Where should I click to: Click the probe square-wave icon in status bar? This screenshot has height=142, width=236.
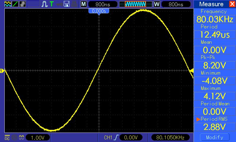[22, 137]
